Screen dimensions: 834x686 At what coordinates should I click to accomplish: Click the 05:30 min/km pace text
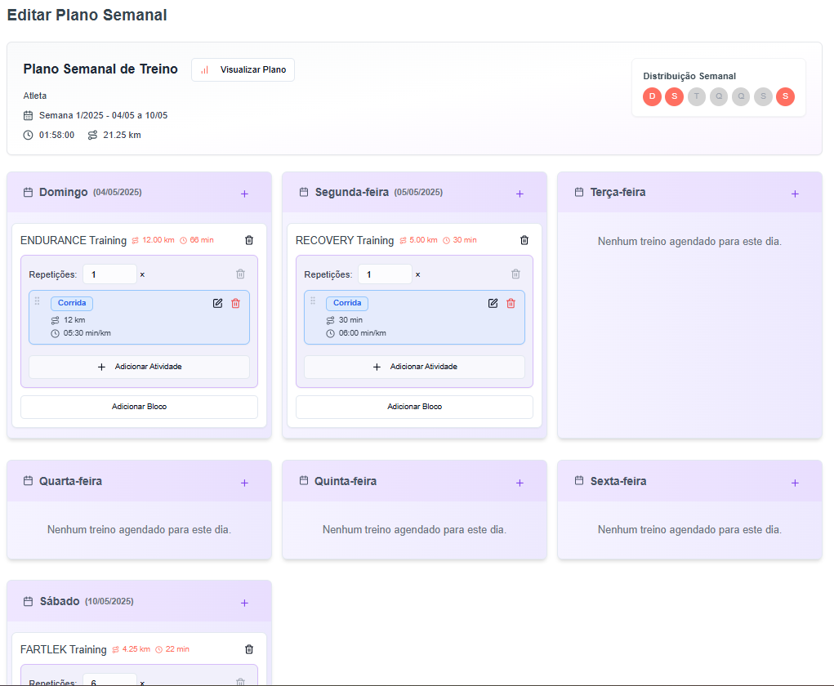(87, 333)
